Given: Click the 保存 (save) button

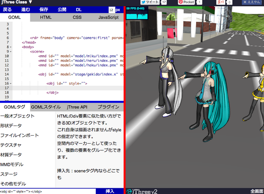Looking at the screenshot, I should [x=44, y=10].
